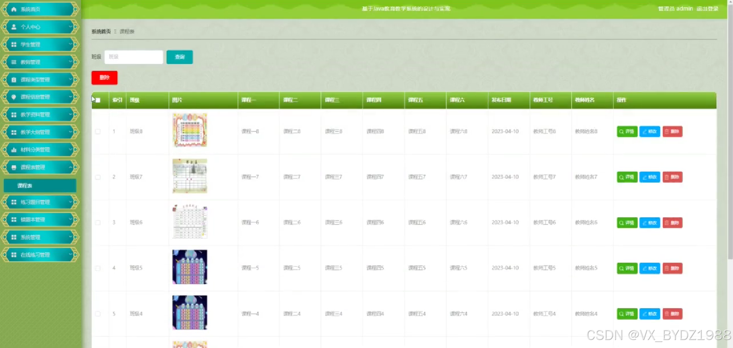The width and height of the screenshot is (733, 348).
Task: Toggle the select-all checkbox in table header
Action: point(98,100)
